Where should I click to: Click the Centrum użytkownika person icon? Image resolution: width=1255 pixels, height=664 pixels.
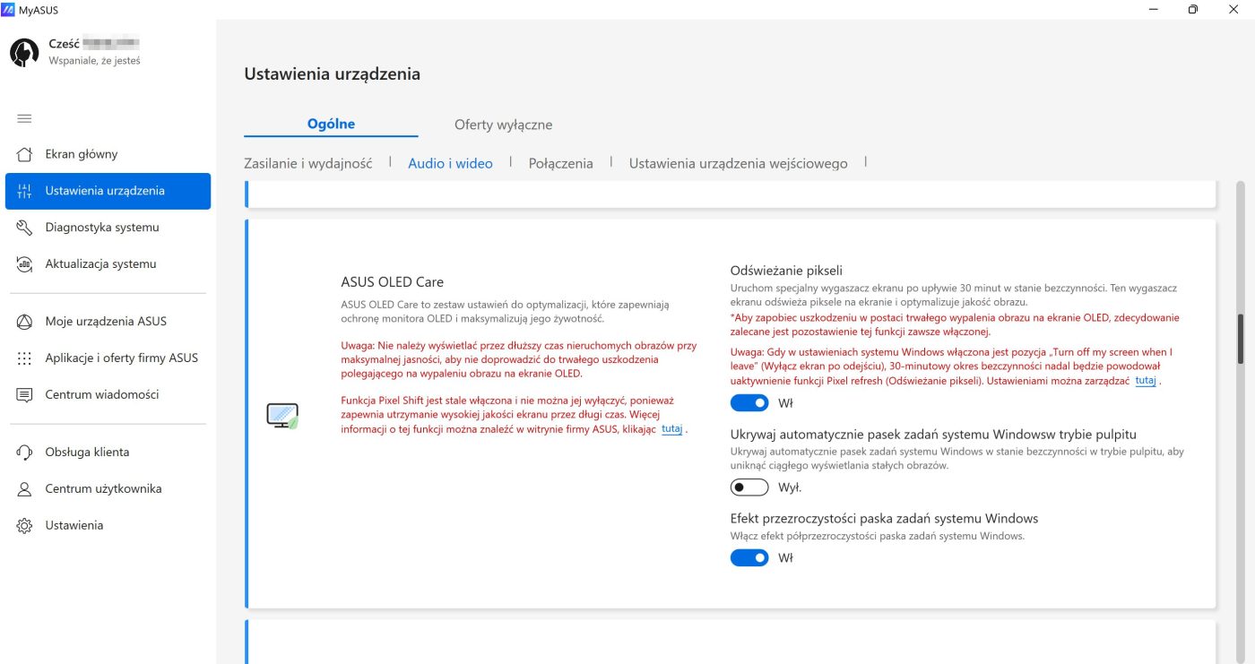(24, 489)
